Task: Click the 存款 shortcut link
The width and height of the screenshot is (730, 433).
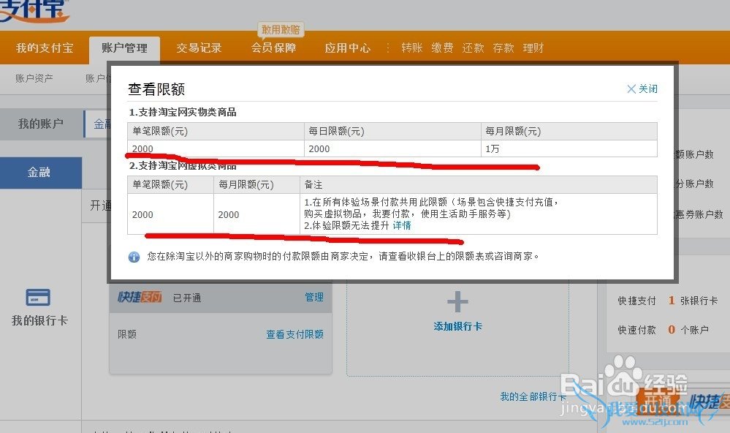Action: (503, 48)
